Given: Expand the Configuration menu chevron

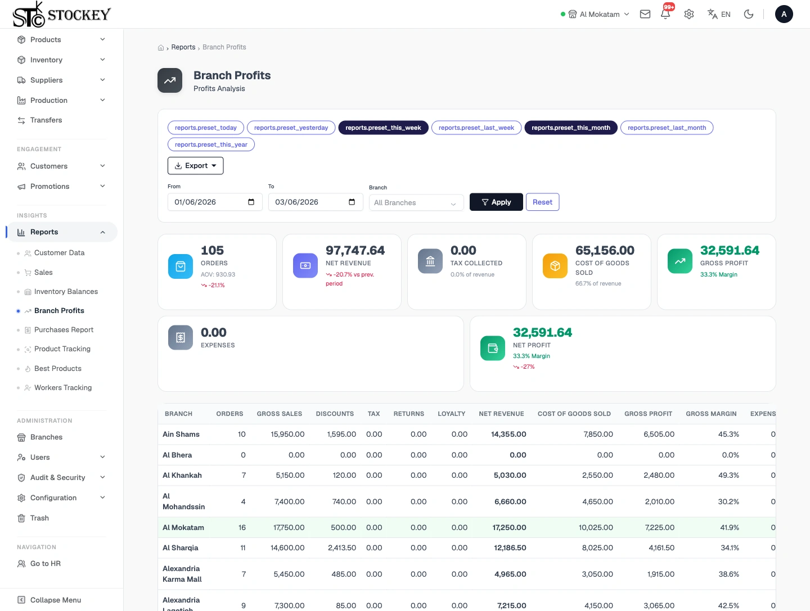Looking at the screenshot, I should coord(102,497).
